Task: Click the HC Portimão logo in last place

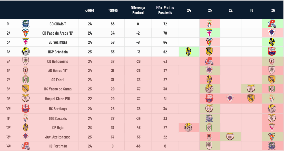Action: 26,146
